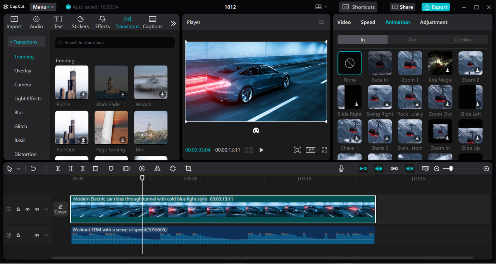Open the video track more options
This screenshot has width=496, height=264.
point(46,209)
